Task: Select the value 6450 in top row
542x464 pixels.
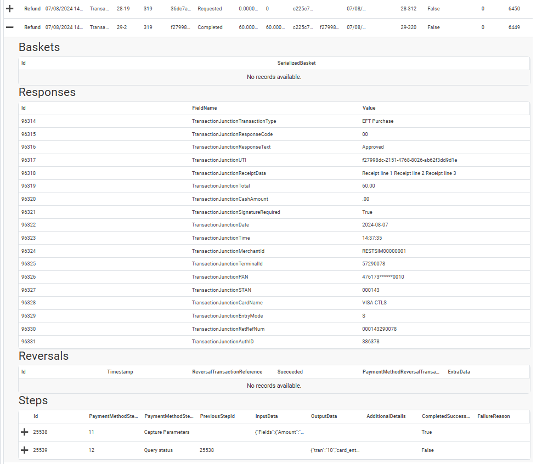Action: [x=514, y=9]
